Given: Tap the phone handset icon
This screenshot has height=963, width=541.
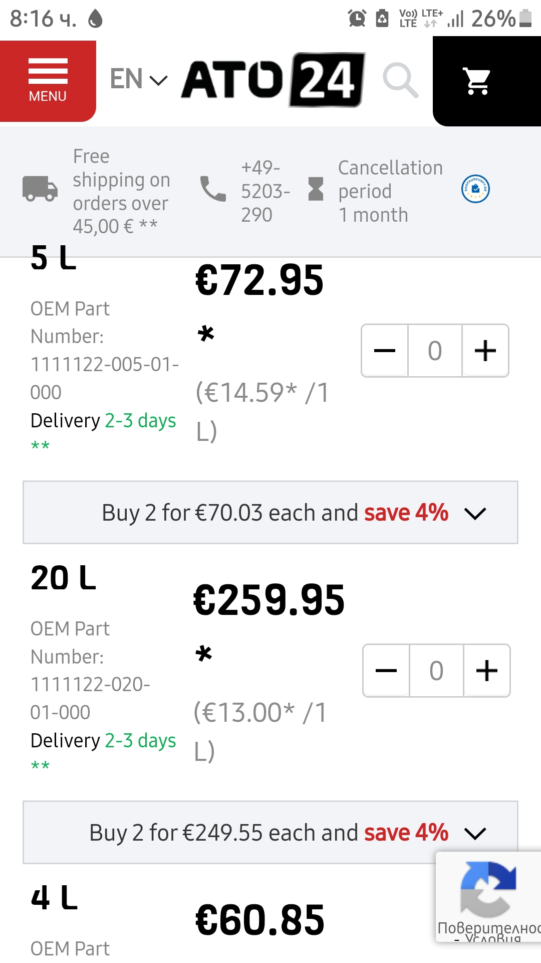Looking at the screenshot, I should tap(213, 189).
